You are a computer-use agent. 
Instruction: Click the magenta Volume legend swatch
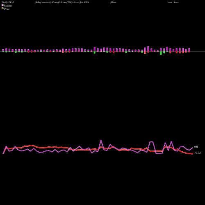(2, 5)
